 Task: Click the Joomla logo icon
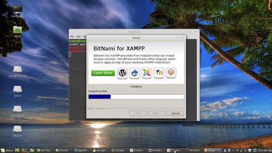coord(147,73)
